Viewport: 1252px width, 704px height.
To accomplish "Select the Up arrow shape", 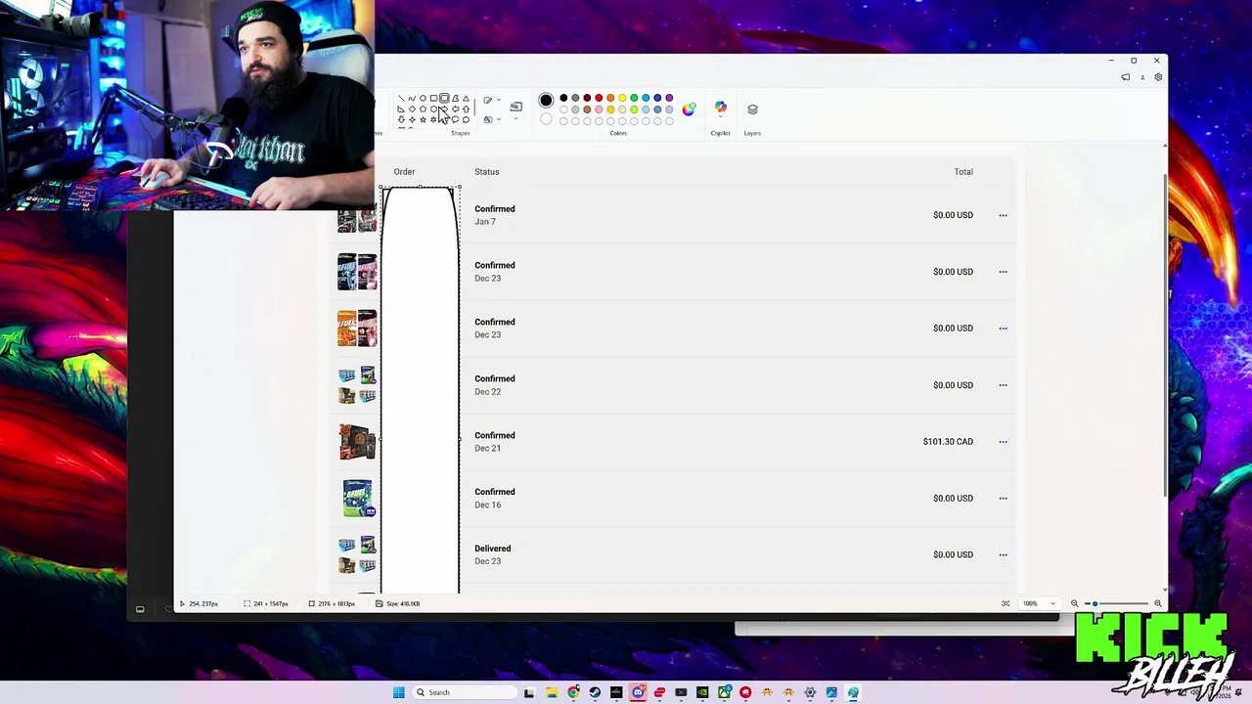I will [x=467, y=109].
